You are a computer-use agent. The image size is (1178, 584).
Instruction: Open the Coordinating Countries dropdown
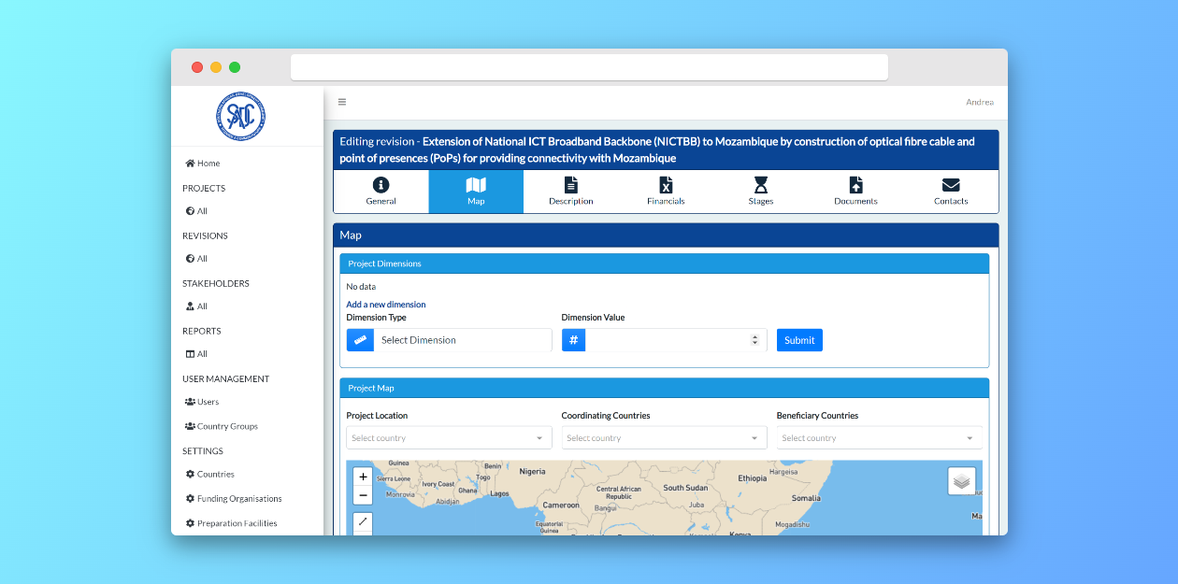click(664, 438)
